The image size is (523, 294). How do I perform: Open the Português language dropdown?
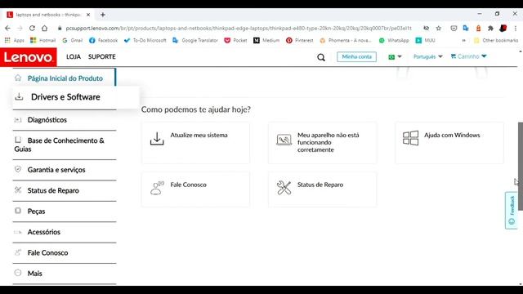point(428,56)
